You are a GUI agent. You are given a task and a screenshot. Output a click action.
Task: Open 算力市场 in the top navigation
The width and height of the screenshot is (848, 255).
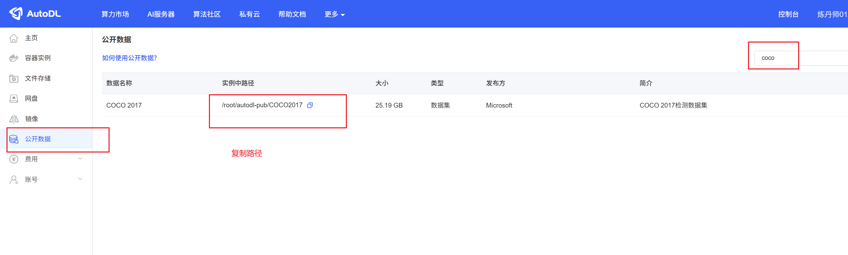(115, 14)
